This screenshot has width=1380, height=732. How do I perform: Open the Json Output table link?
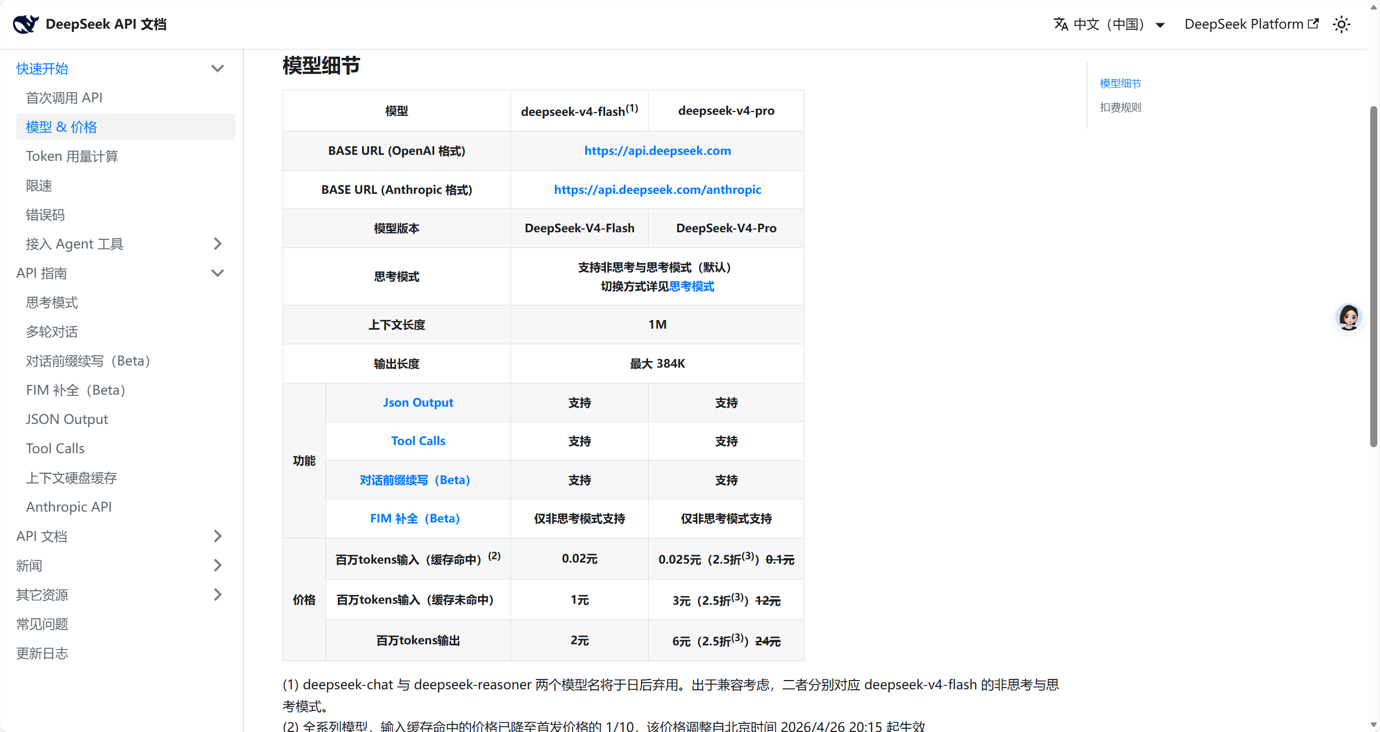coord(418,402)
